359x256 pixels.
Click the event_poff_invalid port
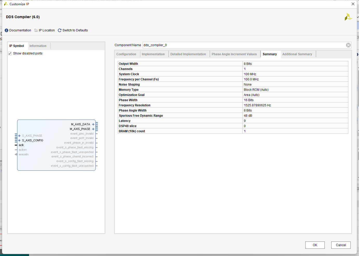82,138
